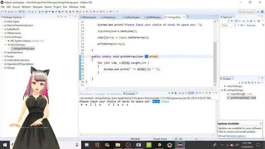Screen dimensions: 265x149
Task: Click the New Task icon in Task List
Action: (x=229, y=21)
